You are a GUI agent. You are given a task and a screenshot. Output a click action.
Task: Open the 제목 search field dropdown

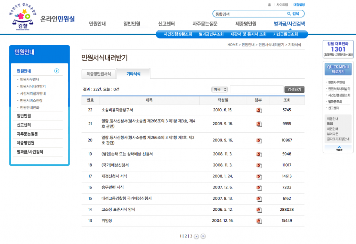(x=219, y=89)
